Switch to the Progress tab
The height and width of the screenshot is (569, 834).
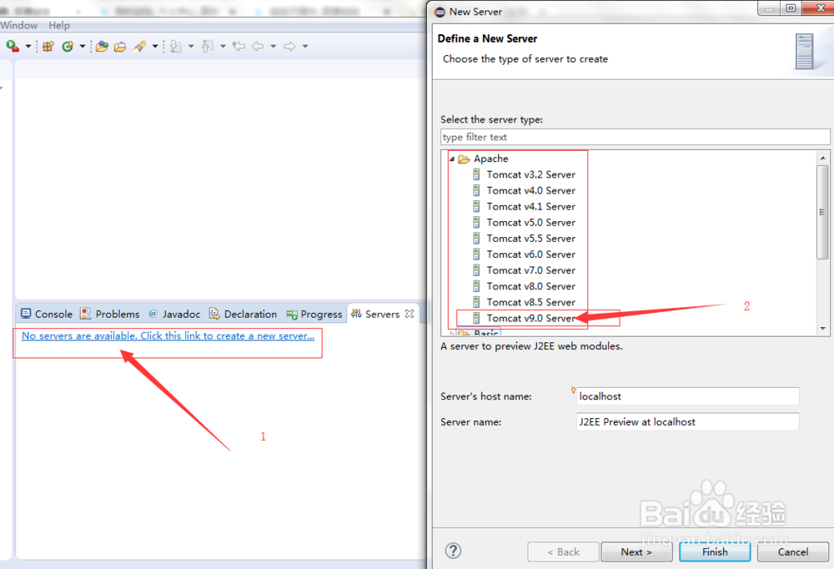[314, 314]
